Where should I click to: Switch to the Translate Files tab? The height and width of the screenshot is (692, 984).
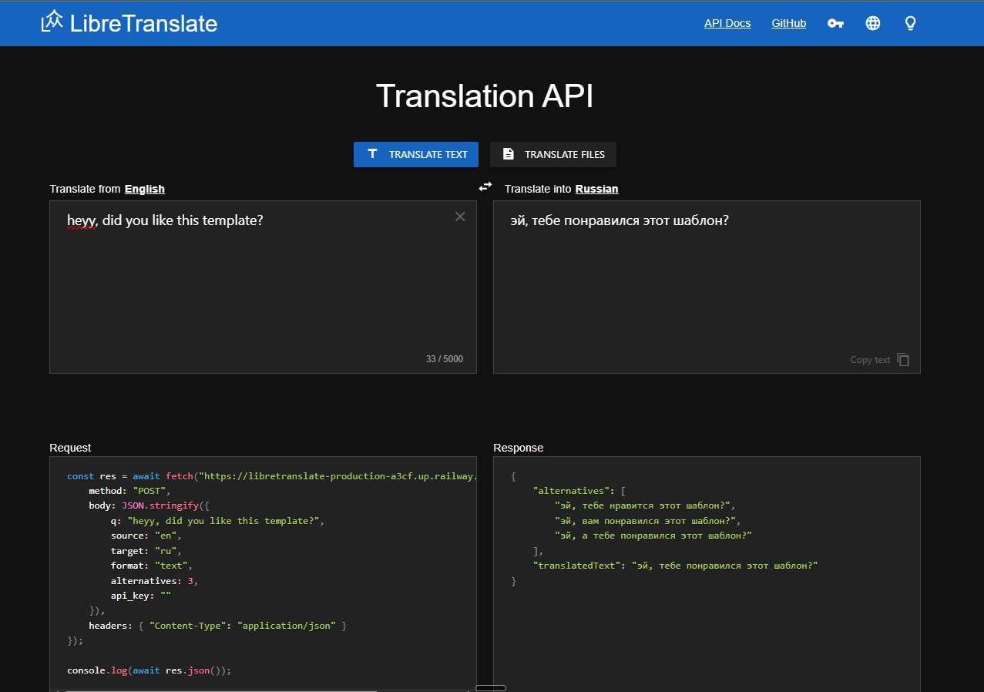(x=552, y=154)
